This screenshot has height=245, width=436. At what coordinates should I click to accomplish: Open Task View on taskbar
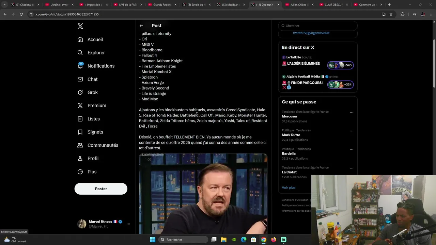click(x=214, y=240)
